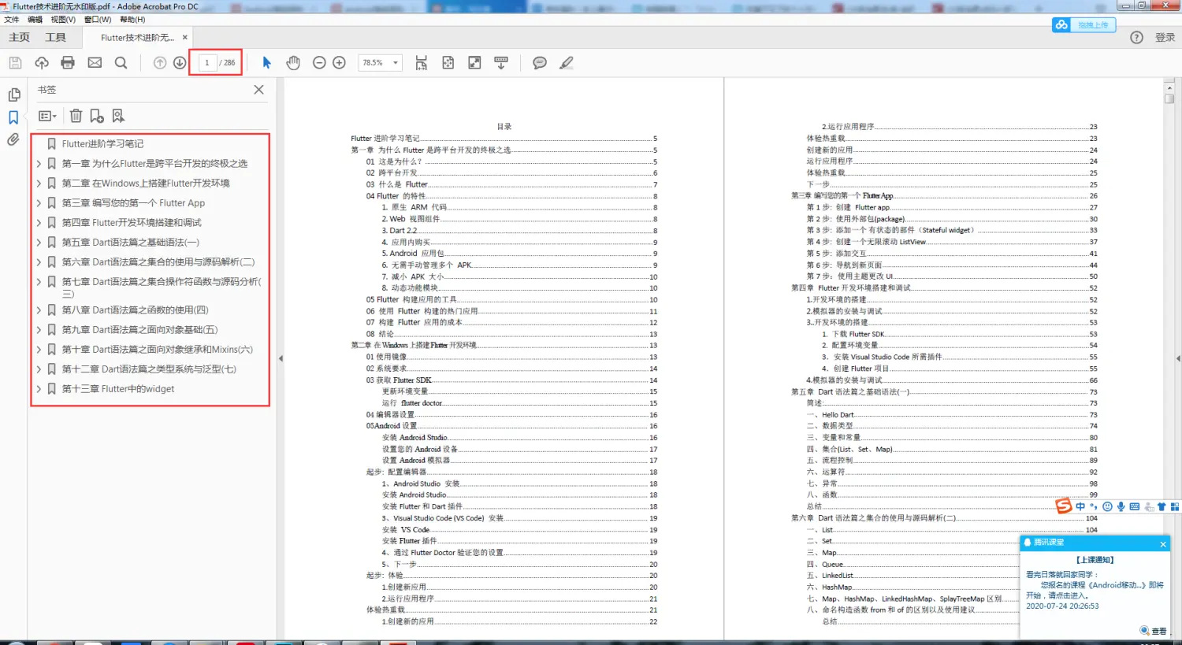Click the cloud upload icon
The width and height of the screenshot is (1182, 645).
point(42,63)
